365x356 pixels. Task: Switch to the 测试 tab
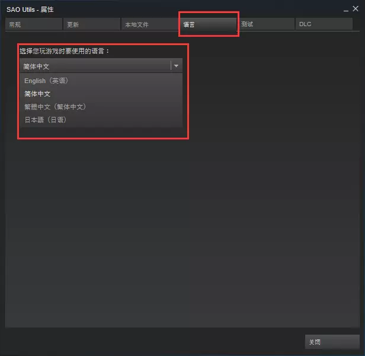coord(266,24)
